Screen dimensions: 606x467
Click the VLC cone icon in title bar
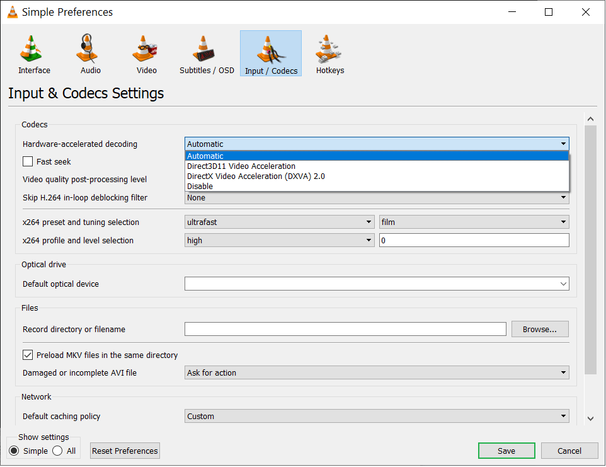pos(13,12)
